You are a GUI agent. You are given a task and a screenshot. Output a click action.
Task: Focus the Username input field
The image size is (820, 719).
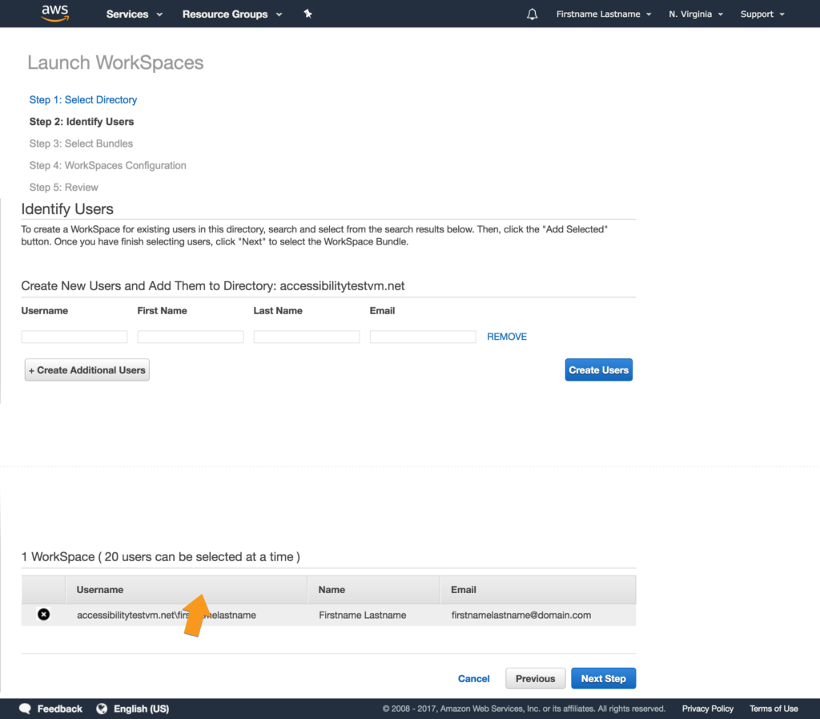pos(74,337)
